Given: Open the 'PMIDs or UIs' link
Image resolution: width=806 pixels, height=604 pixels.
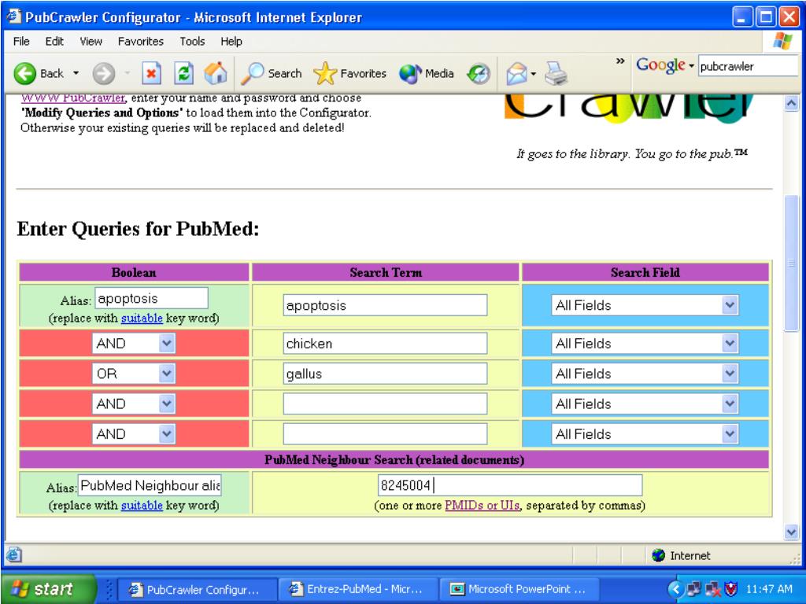Looking at the screenshot, I should coord(482,506).
